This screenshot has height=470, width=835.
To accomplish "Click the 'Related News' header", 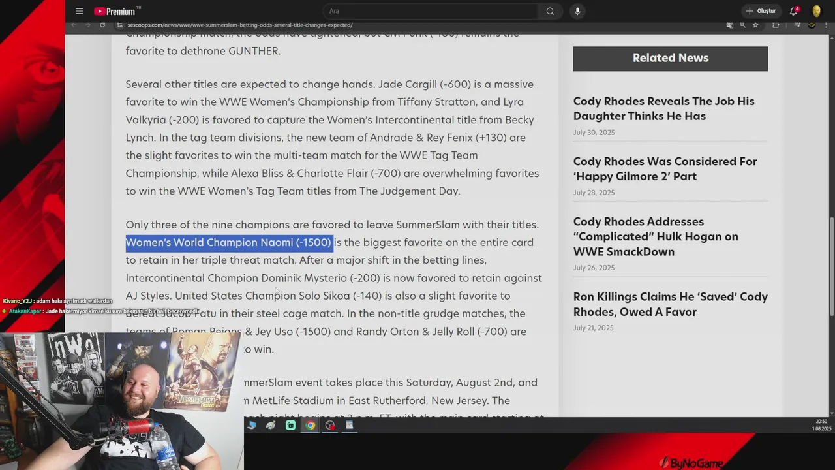I will click(x=670, y=58).
